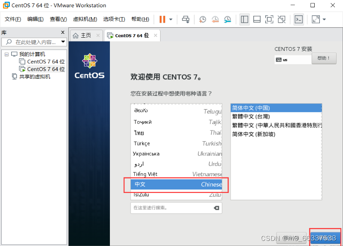
Task: Select 中文 Chinese language row
Action: [176, 184]
